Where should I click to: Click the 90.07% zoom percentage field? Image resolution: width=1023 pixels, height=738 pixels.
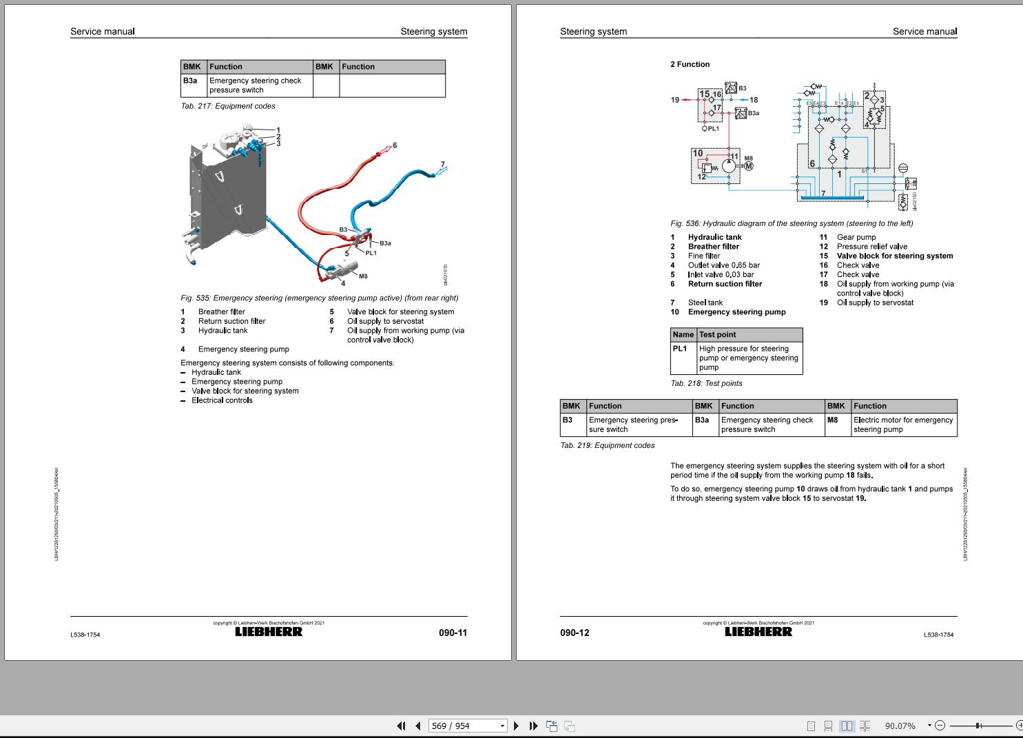pyautogui.click(x=900, y=726)
